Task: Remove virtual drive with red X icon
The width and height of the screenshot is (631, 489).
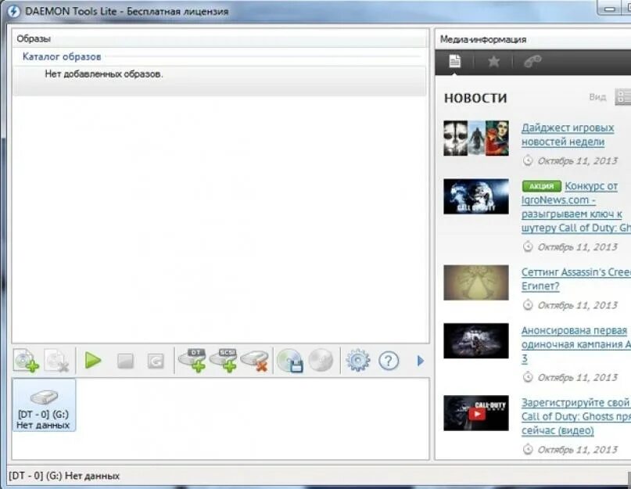Action: pyautogui.click(x=255, y=360)
